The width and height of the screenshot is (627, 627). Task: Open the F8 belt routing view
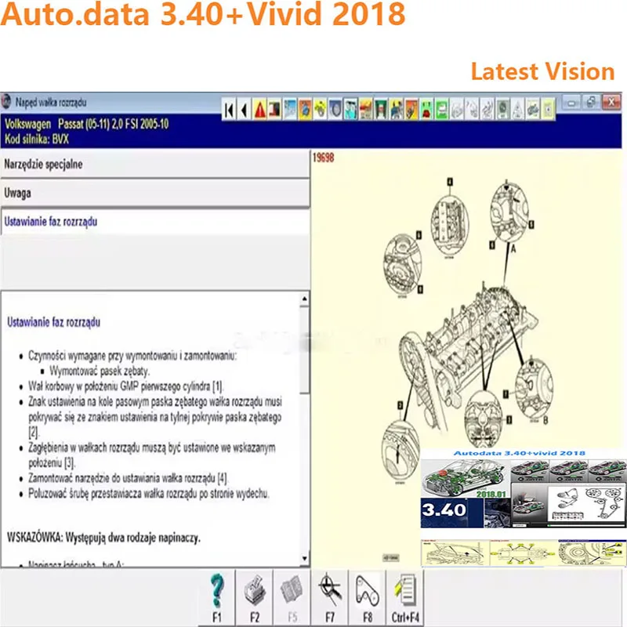click(368, 598)
